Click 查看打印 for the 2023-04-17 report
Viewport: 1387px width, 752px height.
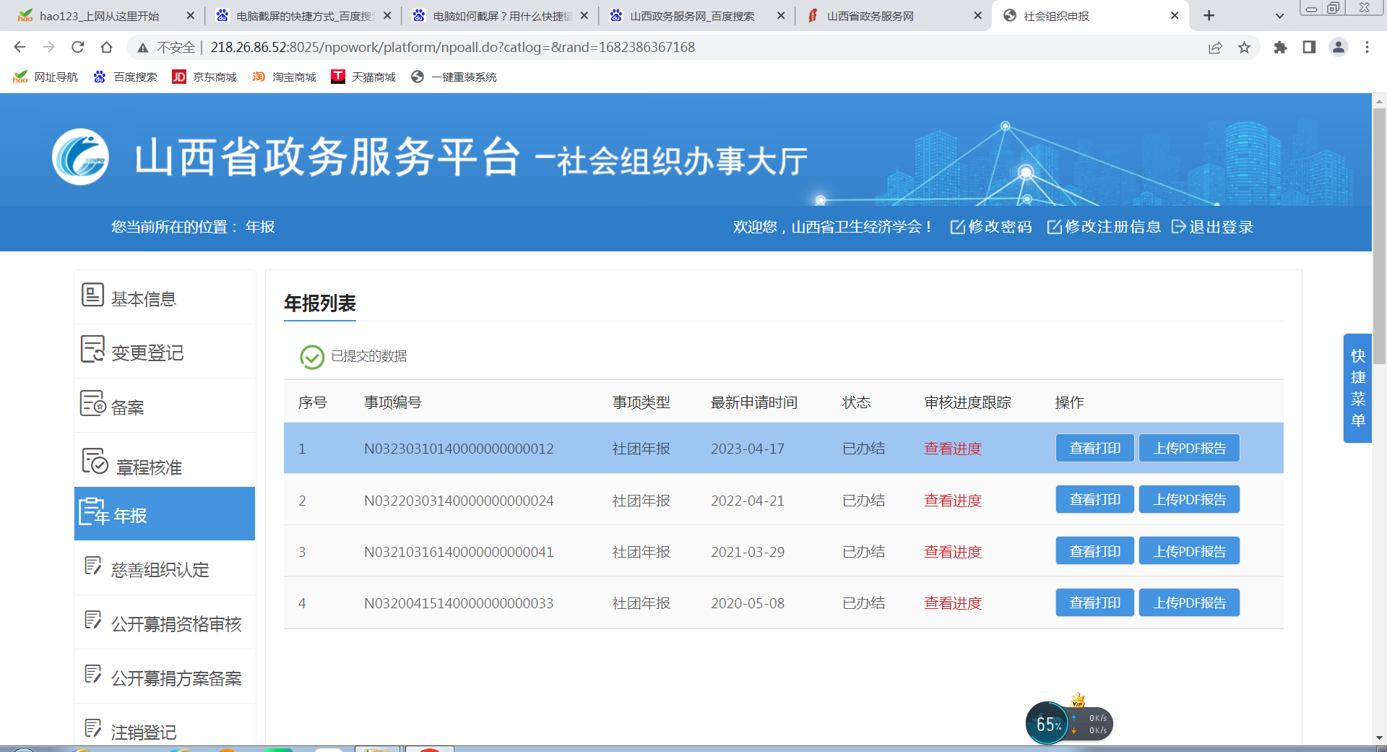tap(1094, 448)
